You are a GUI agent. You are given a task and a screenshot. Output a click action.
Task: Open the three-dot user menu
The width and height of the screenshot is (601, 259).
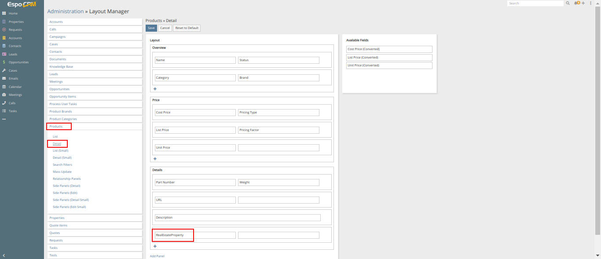[590, 3]
